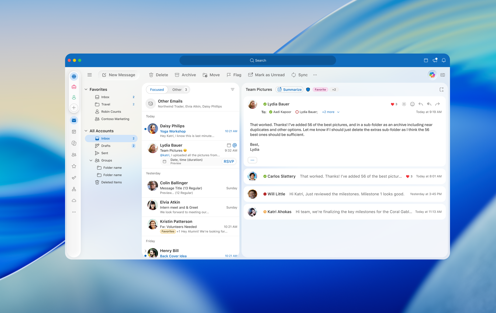Click the Summarize button
The height and width of the screenshot is (313, 496).
coord(290,89)
